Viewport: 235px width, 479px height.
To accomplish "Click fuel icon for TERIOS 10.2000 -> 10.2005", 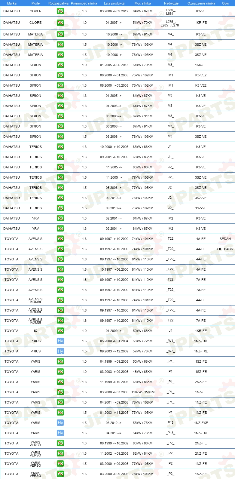I will pyautogui.click(x=60, y=147).
